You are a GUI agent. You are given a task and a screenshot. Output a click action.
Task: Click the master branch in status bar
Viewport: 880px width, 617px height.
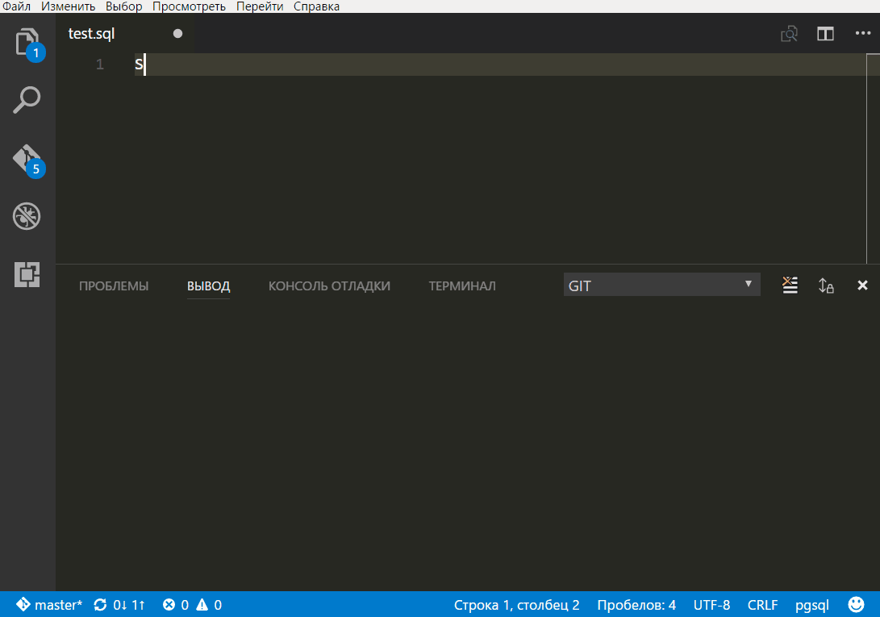50,605
